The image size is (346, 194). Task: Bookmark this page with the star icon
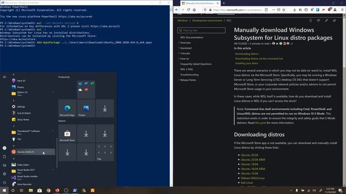coord(284,10)
